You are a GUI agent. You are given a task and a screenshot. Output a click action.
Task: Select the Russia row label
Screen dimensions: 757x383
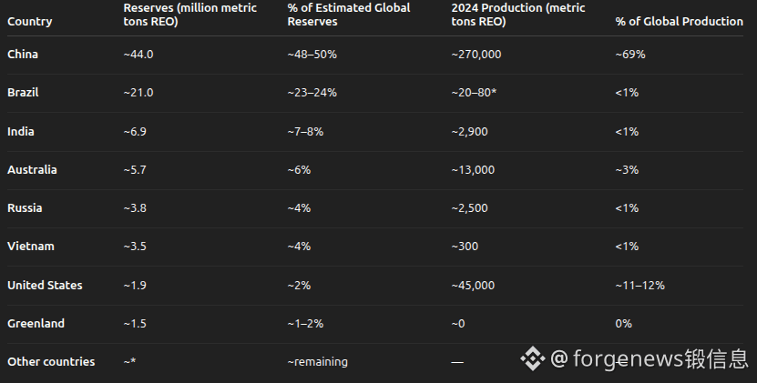tap(25, 208)
